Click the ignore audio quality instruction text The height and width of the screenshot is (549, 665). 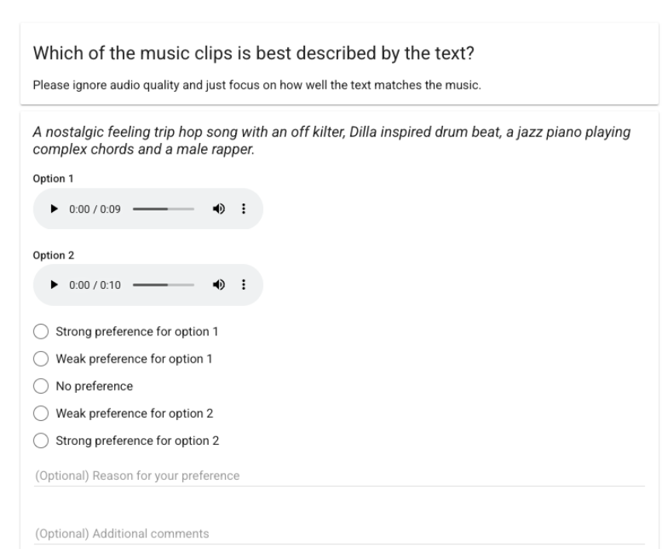[257, 85]
